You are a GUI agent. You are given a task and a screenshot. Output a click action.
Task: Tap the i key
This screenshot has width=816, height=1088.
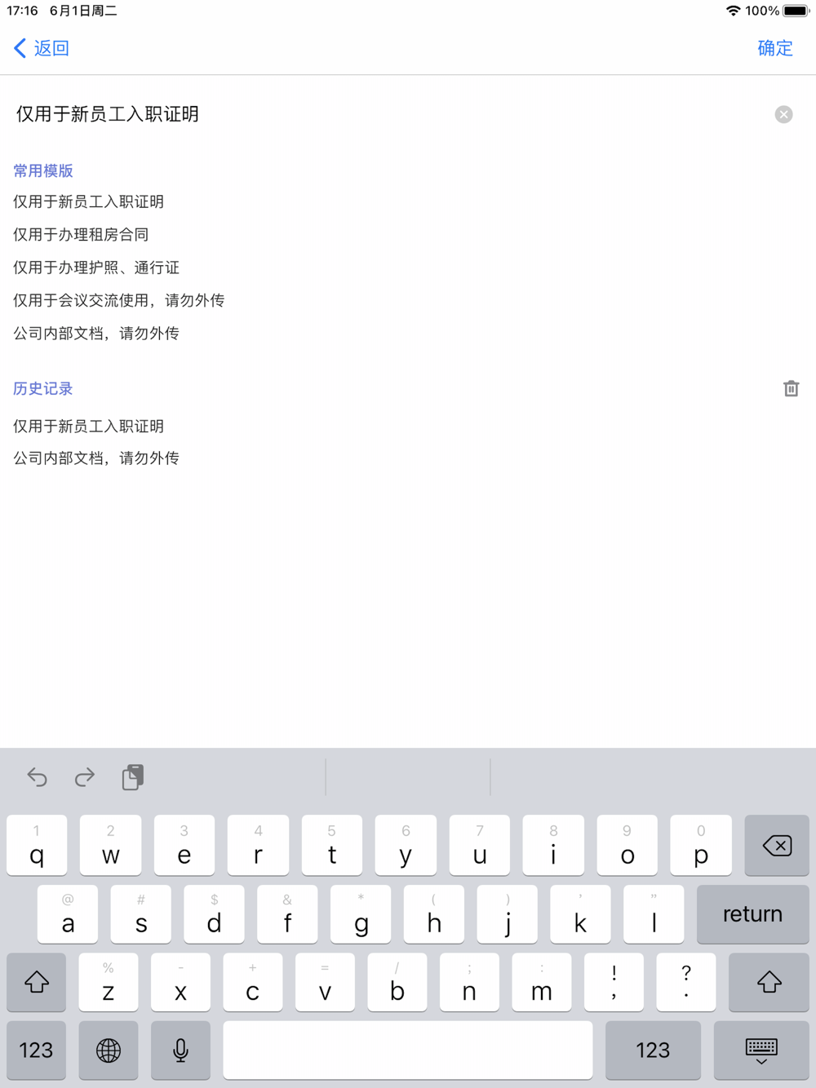tap(553, 845)
